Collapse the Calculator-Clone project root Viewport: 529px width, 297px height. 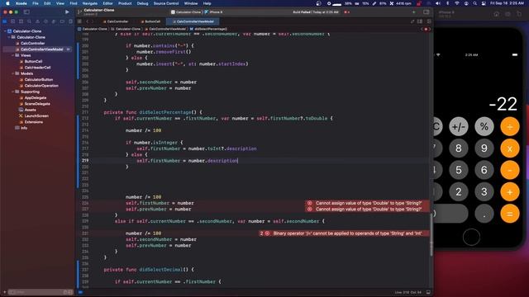tap(5, 31)
